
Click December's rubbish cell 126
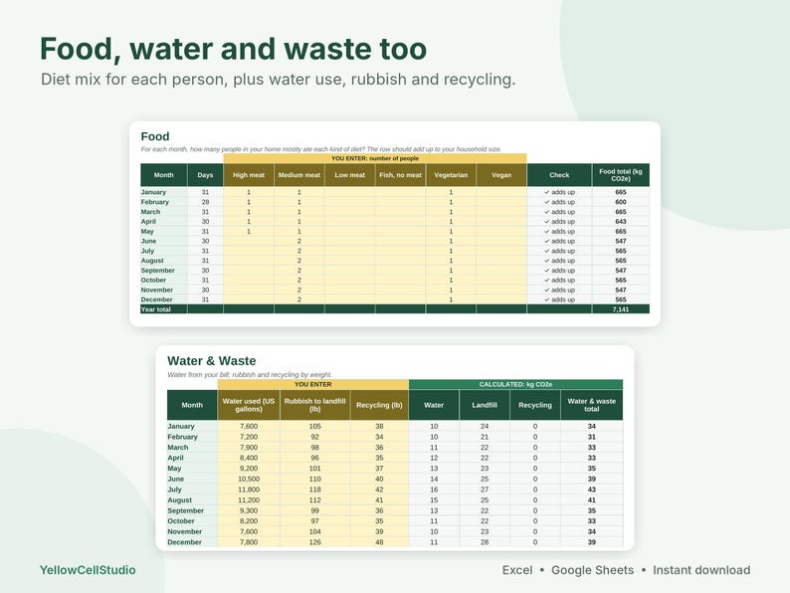pos(314,542)
